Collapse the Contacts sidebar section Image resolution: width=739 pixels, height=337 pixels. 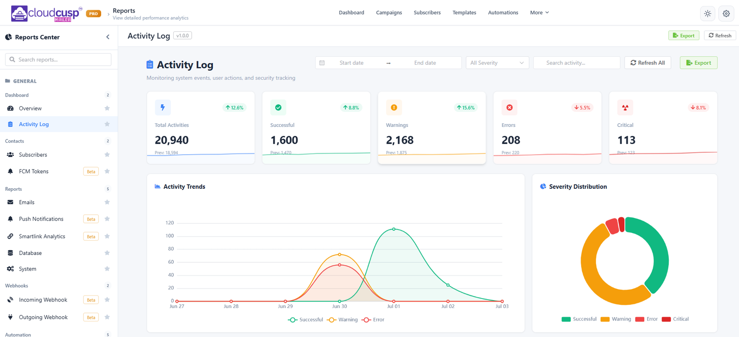(x=58, y=141)
